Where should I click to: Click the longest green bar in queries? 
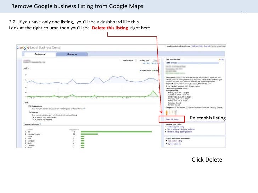coord(116,131)
